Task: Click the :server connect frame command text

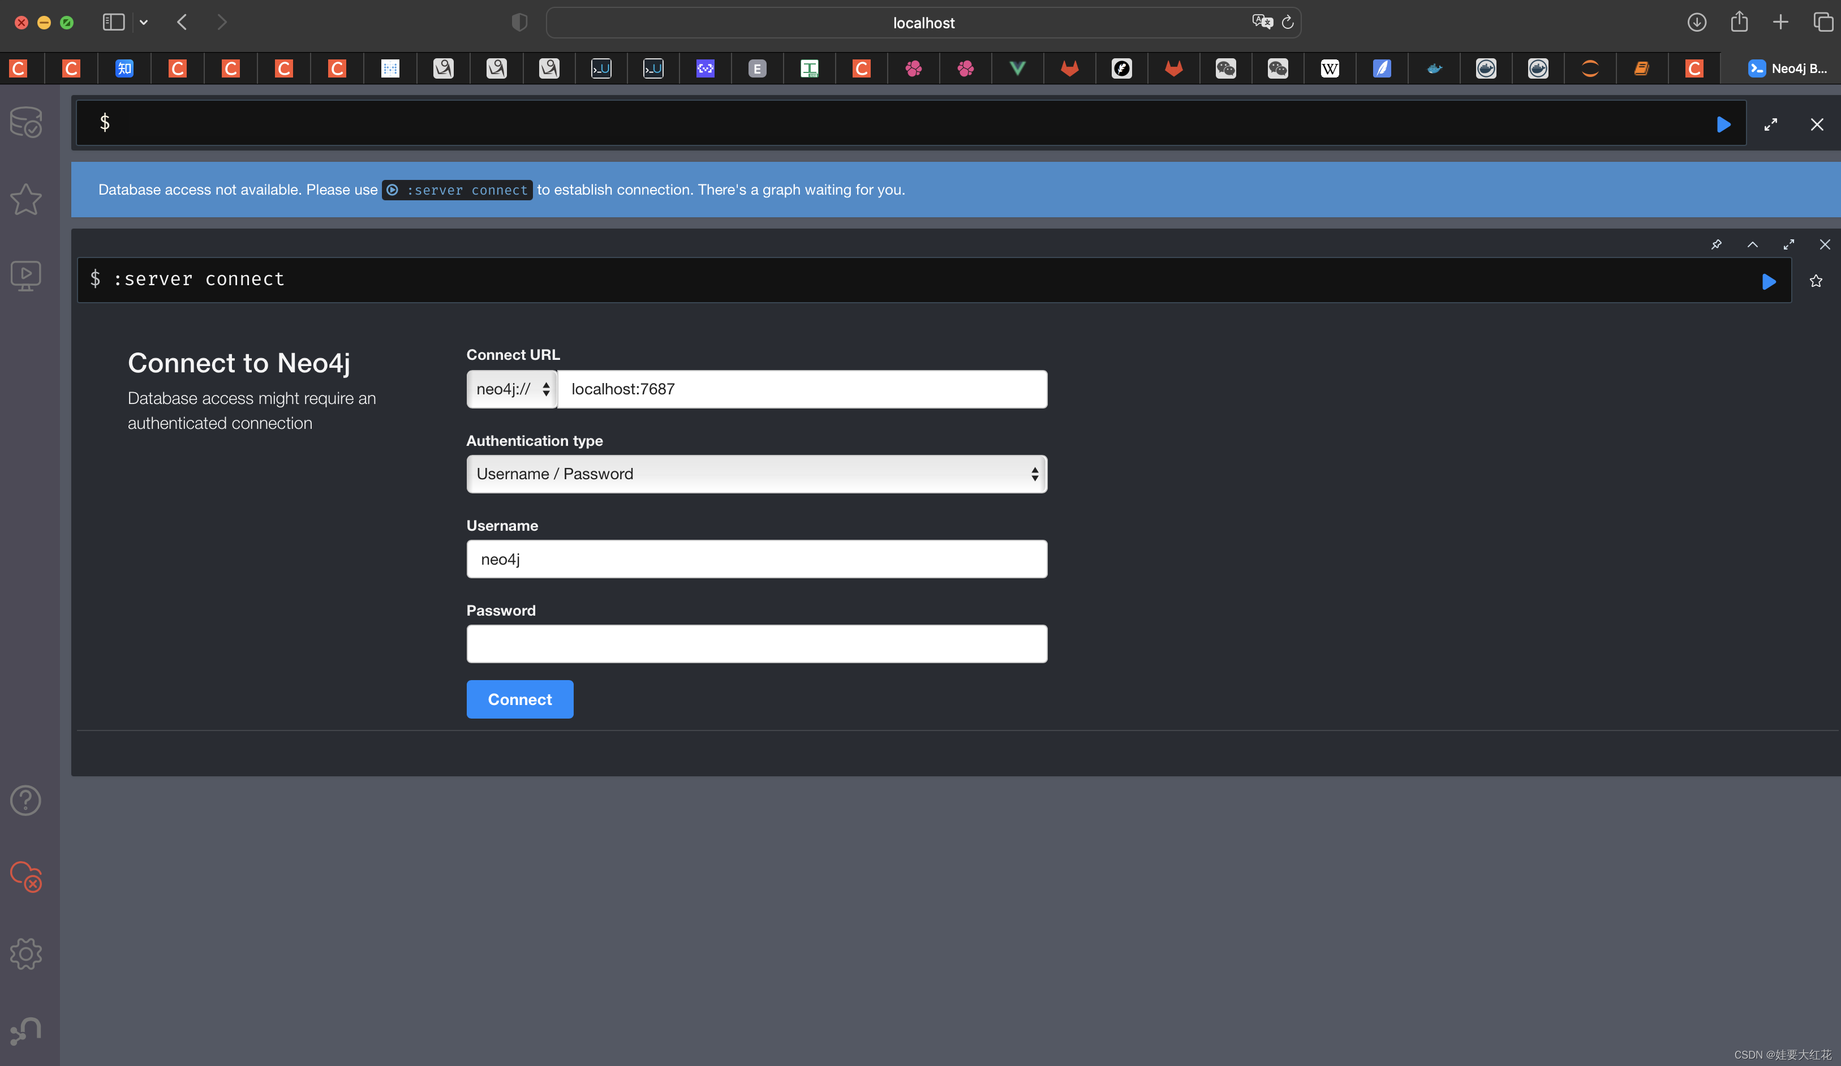Action: (199, 279)
